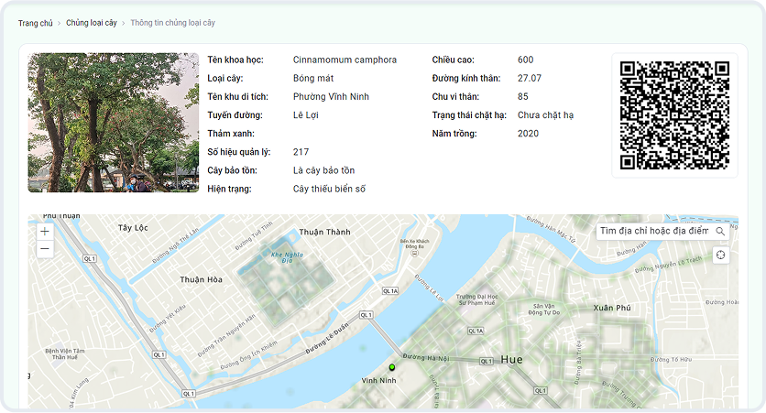Click the Trạng thái chặt hạ label
Viewport: 766px width, 413px height.
469,115
